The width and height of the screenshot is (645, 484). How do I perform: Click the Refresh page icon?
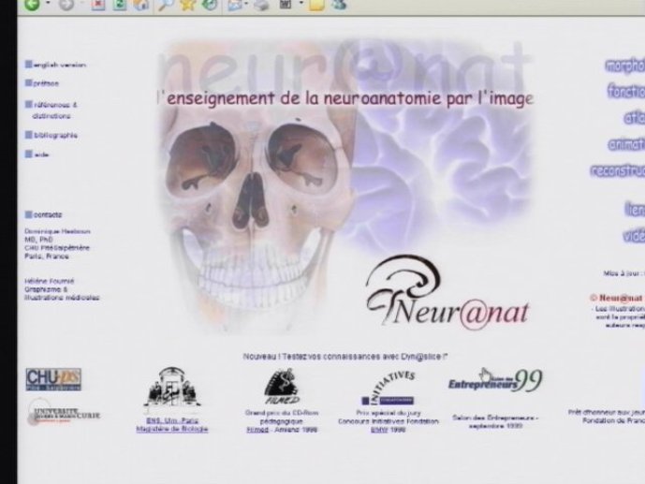coord(120,4)
